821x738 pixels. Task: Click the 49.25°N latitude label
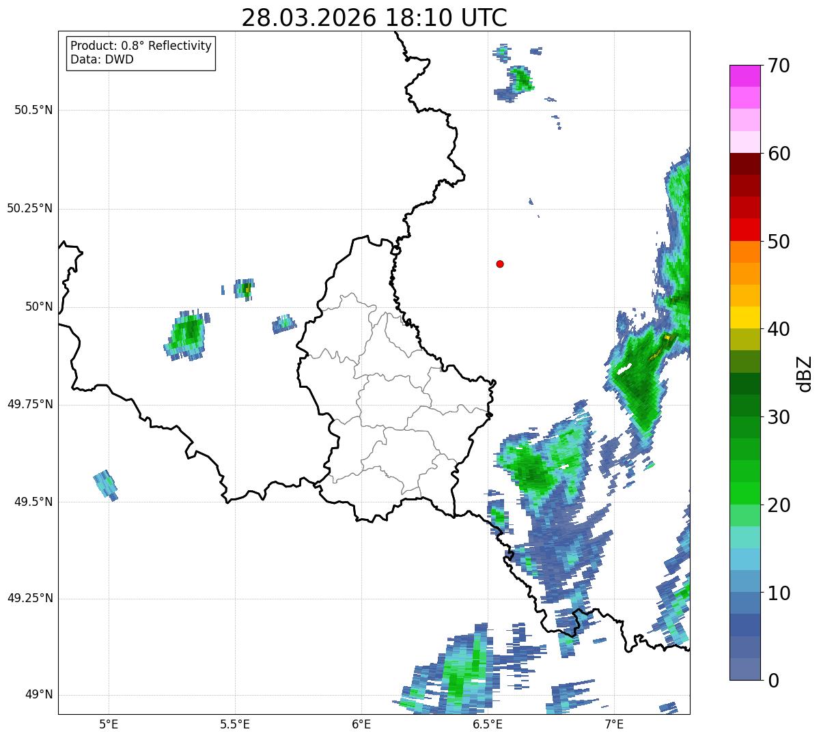click(x=30, y=598)
